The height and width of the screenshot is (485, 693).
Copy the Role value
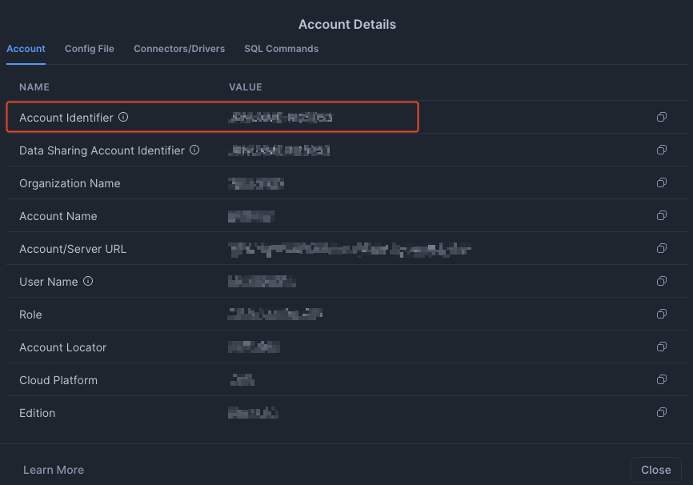point(662,315)
